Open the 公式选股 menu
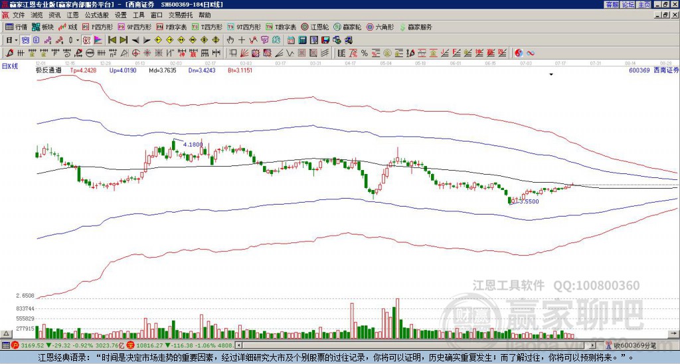Screen dimensions: 680x364 (97, 15)
